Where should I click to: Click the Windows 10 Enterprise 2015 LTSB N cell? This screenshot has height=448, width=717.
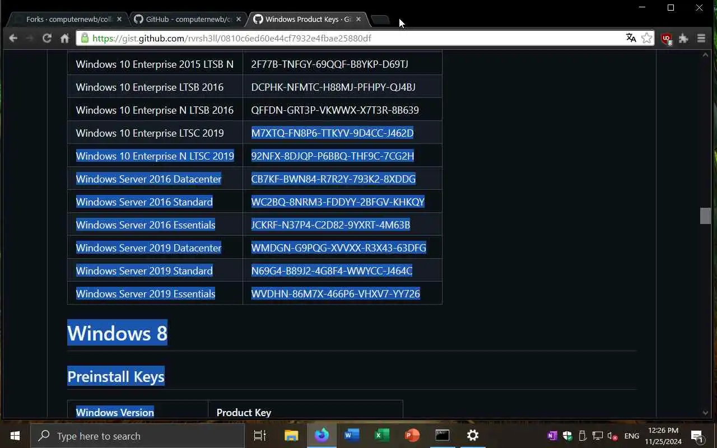pyautogui.click(x=155, y=64)
